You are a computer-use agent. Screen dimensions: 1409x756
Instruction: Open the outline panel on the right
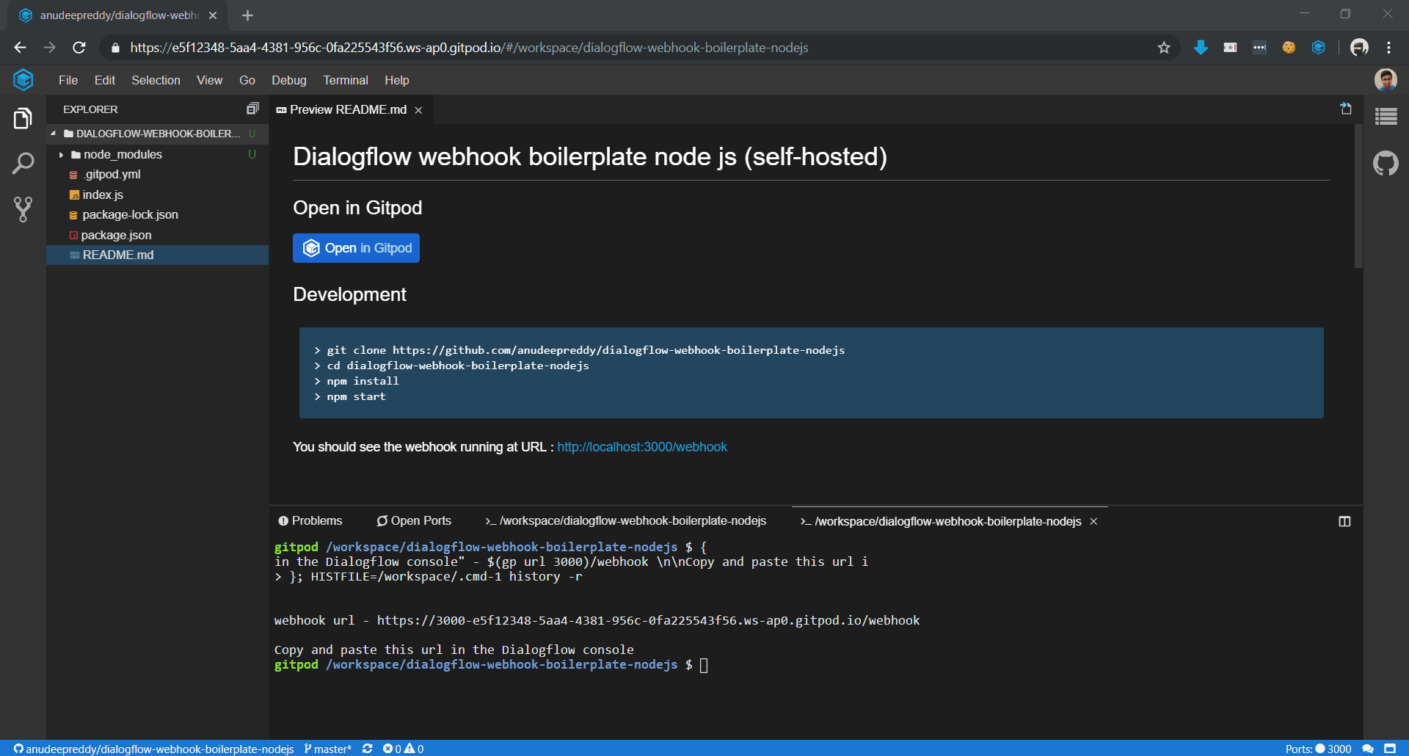point(1386,117)
